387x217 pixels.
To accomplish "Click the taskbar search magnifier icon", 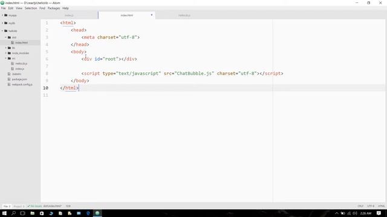I will click(x=13, y=213).
